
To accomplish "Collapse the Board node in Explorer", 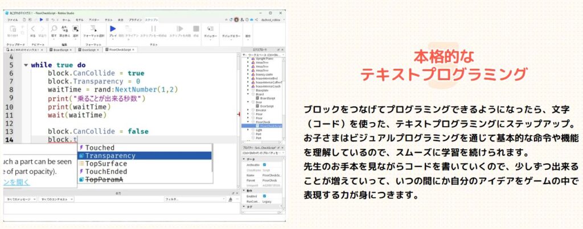I will coord(248,94).
